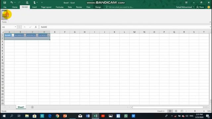Open the Mail app from taskbar
The height and width of the screenshot is (119, 212).
point(80,116)
